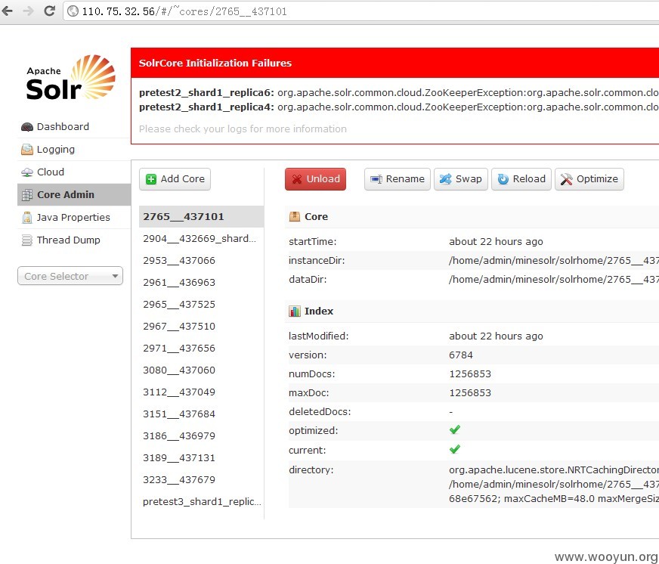This screenshot has height=564, width=659.
Task: Optimize the selected core
Action: (x=589, y=179)
